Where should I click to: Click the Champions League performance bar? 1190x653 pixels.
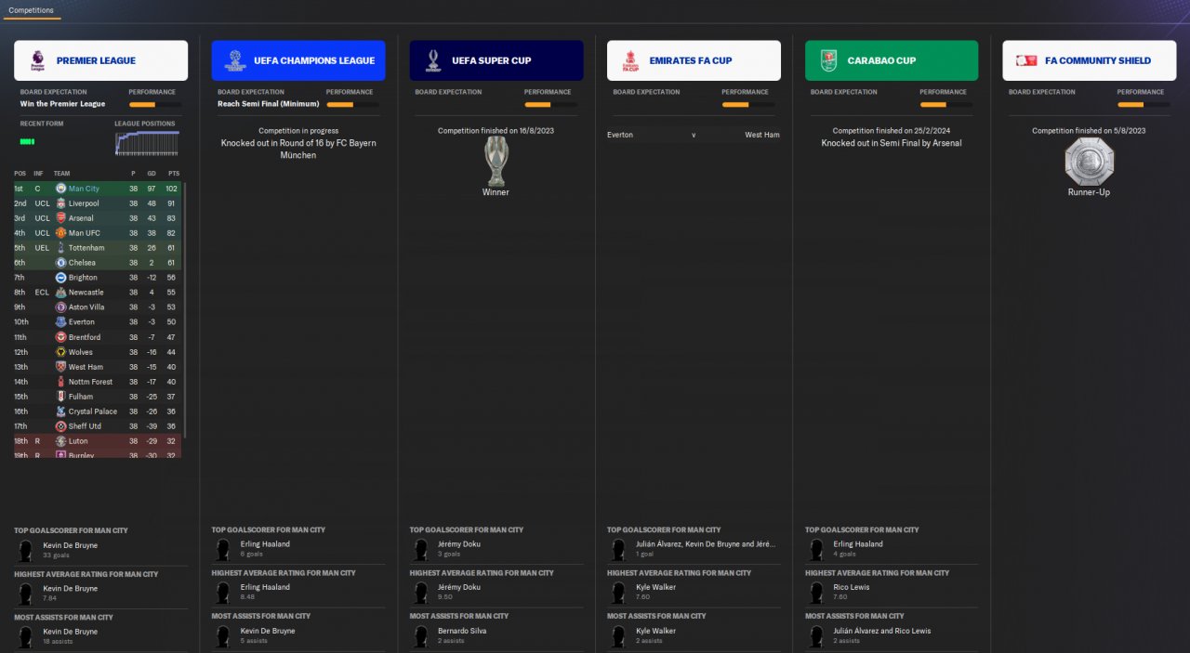click(x=352, y=105)
